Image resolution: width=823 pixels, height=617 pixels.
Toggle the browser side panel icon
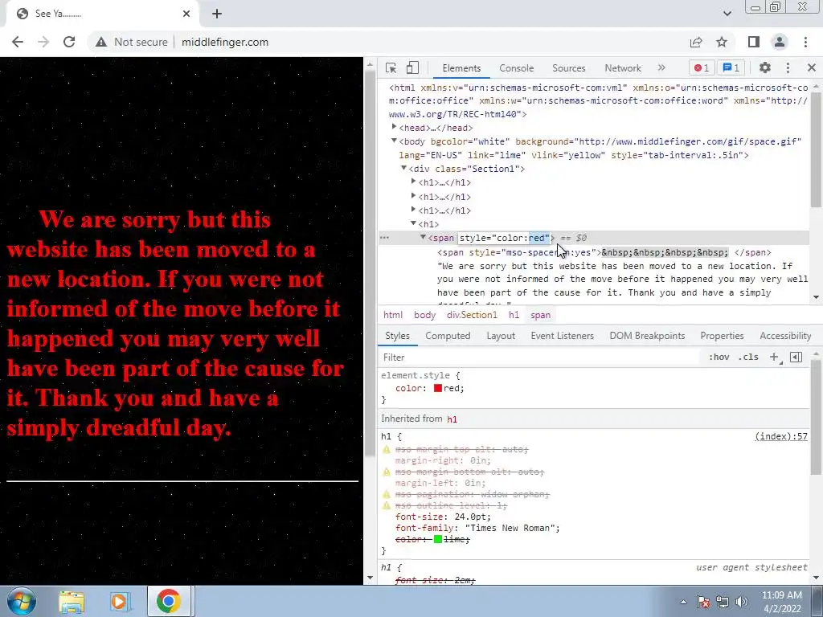pyautogui.click(x=754, y=42)
